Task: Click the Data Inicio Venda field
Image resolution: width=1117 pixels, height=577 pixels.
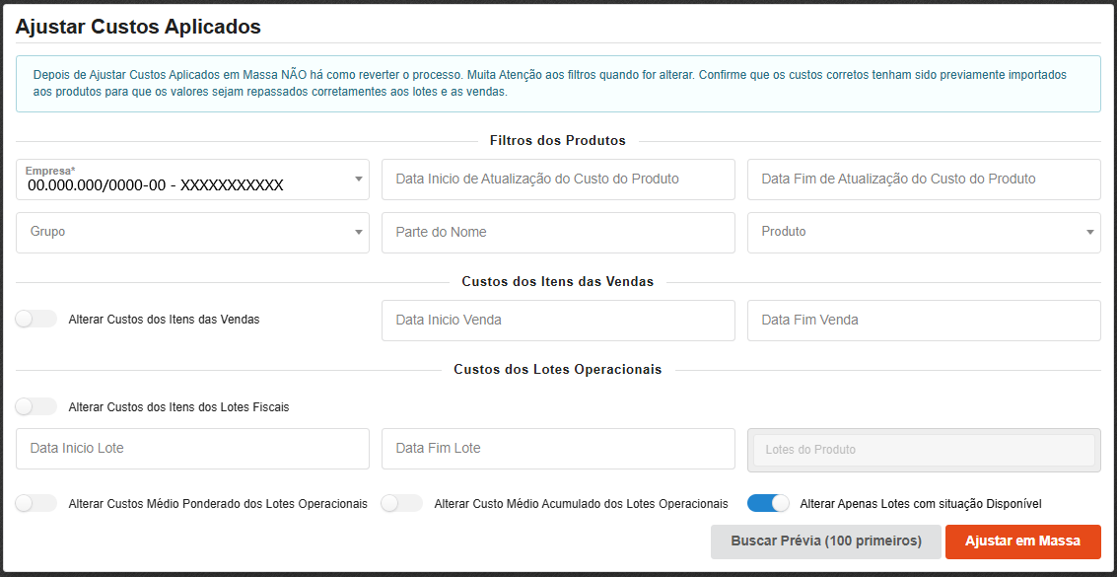Action: pos(558,319)
